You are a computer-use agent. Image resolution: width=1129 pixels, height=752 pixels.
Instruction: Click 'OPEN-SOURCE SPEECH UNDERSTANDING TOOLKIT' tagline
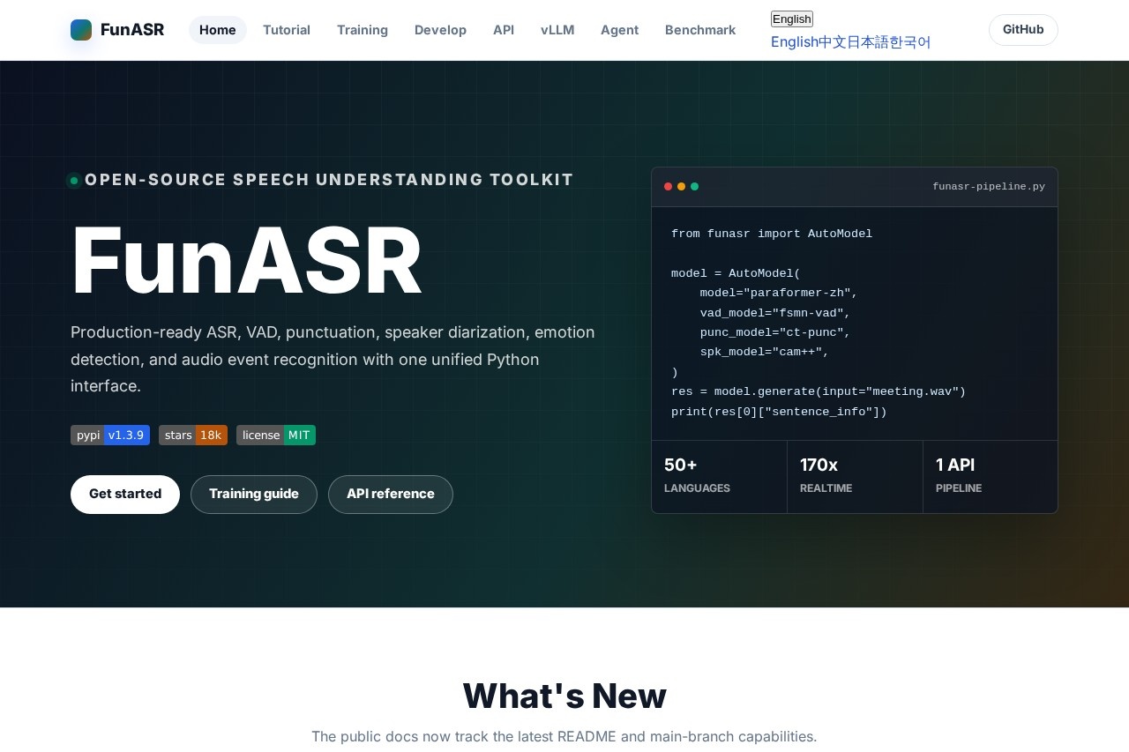click(329, 180)
